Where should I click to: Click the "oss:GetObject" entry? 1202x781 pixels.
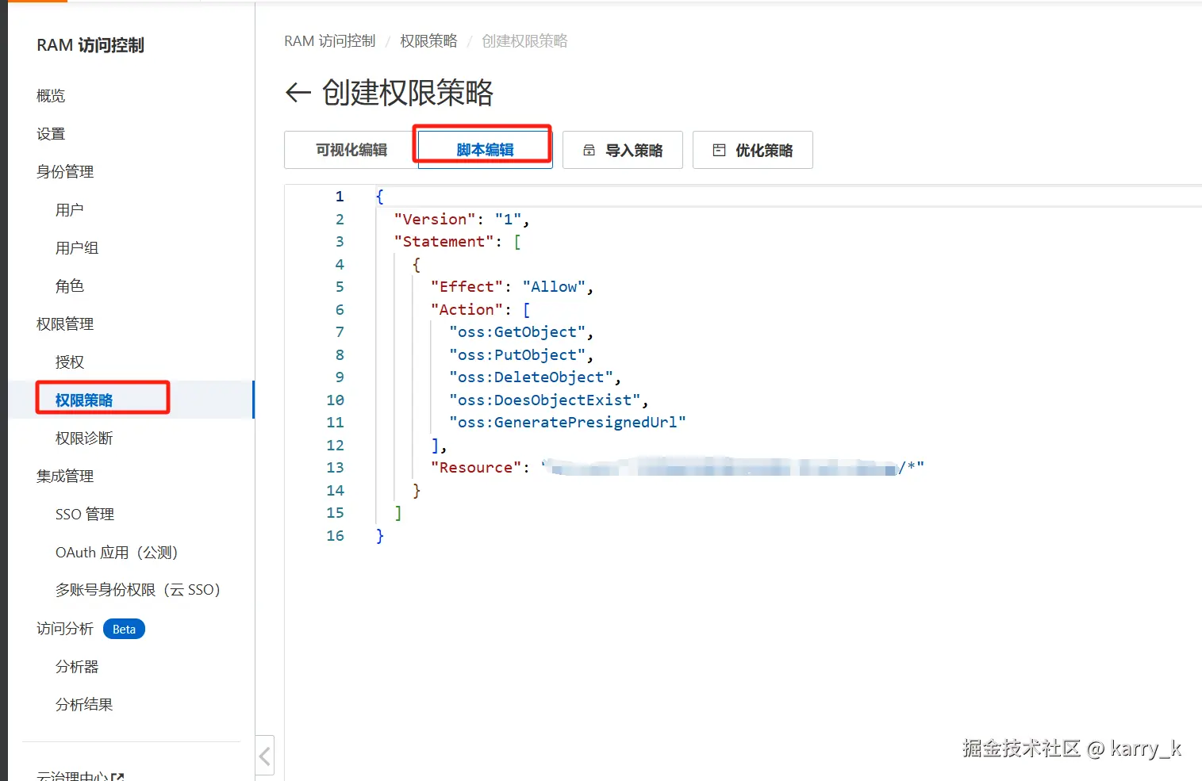coord(521,332)
